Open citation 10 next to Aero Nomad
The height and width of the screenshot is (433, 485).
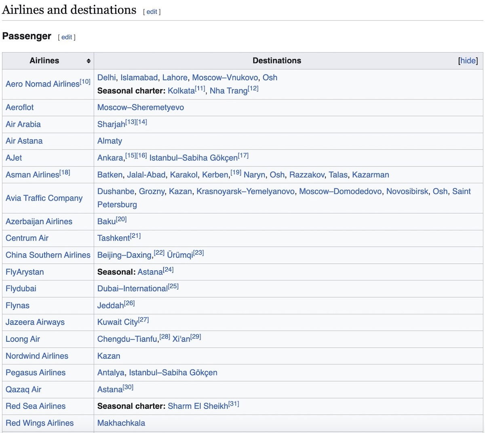pyautogui.click(x=85, y=81)
